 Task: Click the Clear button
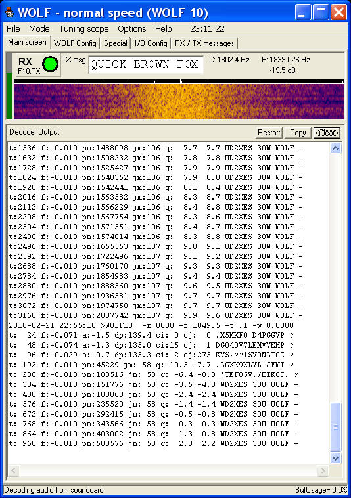pyautogui.click(x=327, y=133)
